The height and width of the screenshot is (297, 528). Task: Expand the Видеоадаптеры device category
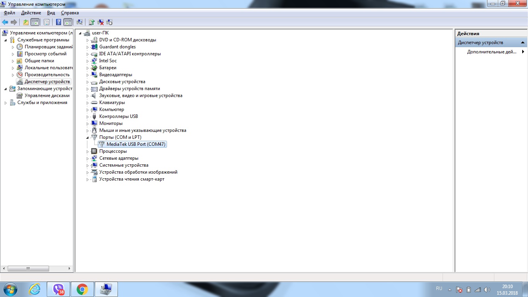point(88,75)
